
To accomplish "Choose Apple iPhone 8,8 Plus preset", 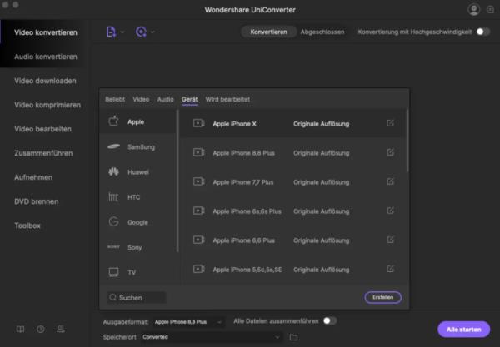I will 293,153.
